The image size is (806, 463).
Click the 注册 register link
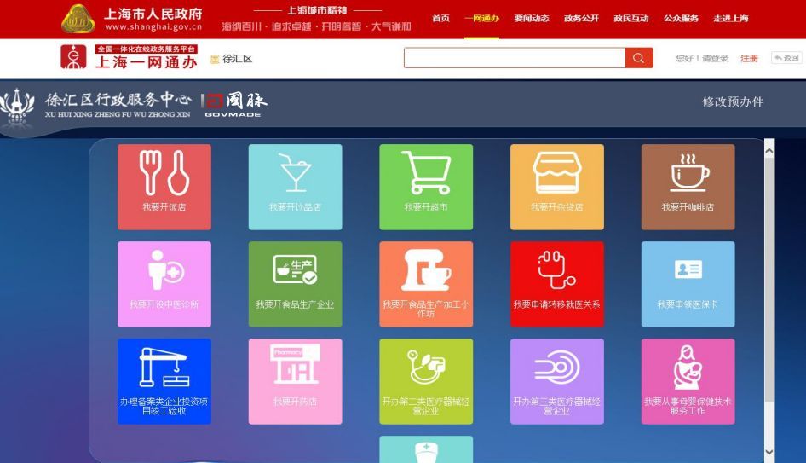click(x=749, y=59)
